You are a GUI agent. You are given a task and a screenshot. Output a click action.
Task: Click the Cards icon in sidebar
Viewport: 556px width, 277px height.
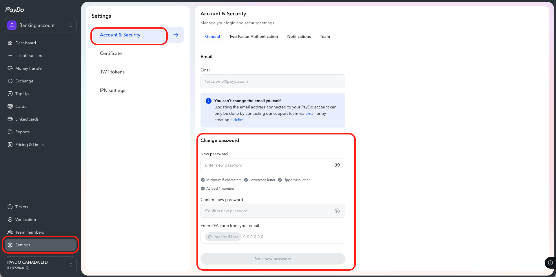point(10,106)
